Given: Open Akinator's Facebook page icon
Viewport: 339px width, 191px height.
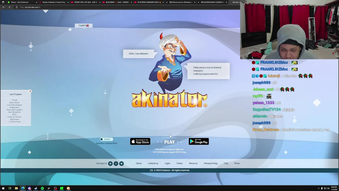Looking at the screenshot, I should pyautogui.click(x=110, y=163).
